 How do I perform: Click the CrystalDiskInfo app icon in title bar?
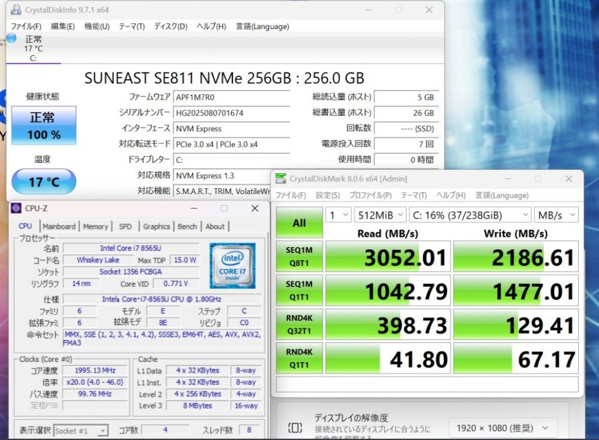16,10
